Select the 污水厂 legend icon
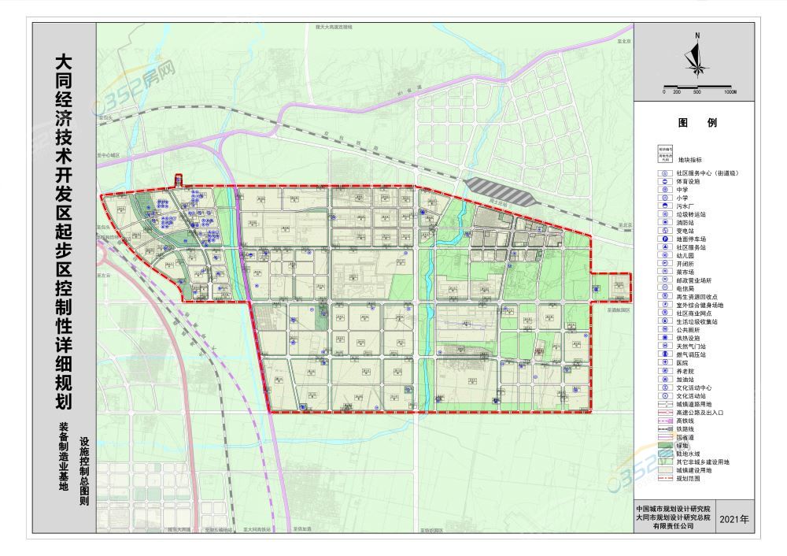787x556 pixels. 664,206
